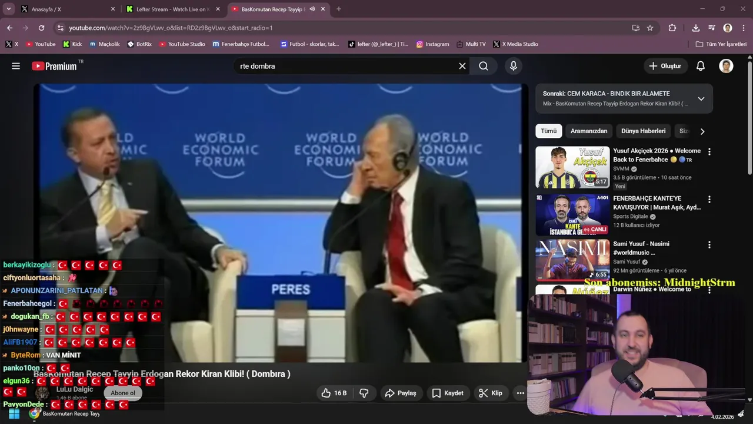Click the Abone ol subscribe button
753x424 pixels.
click(123, 393)
